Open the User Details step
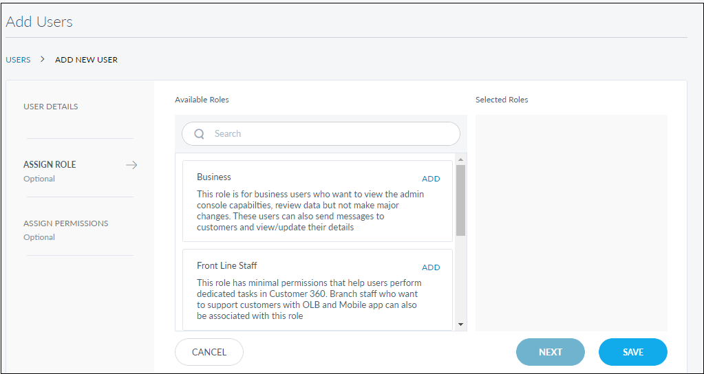 (51, 107)
